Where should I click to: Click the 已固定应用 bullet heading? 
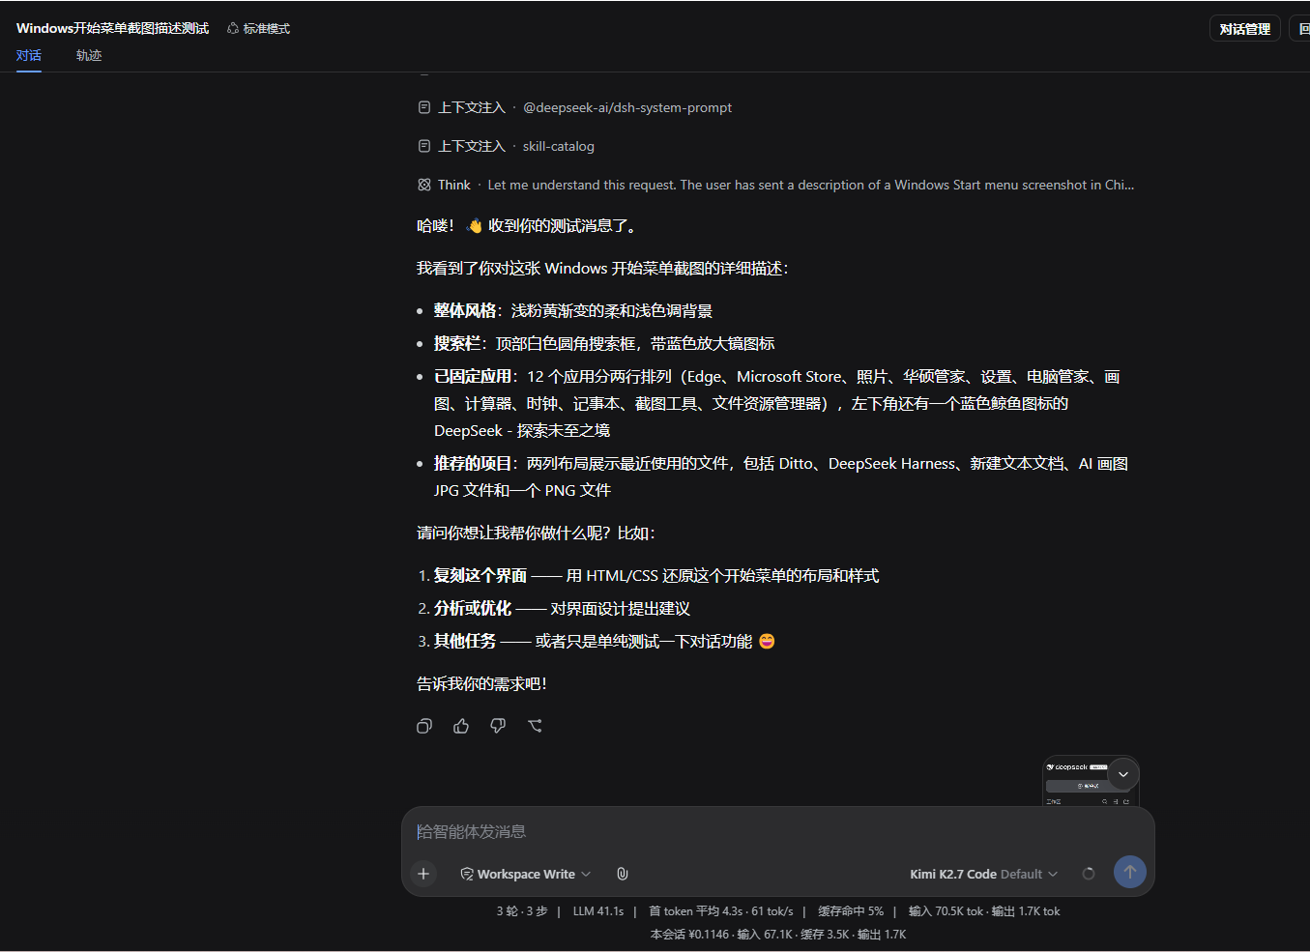tap(473, 376)
